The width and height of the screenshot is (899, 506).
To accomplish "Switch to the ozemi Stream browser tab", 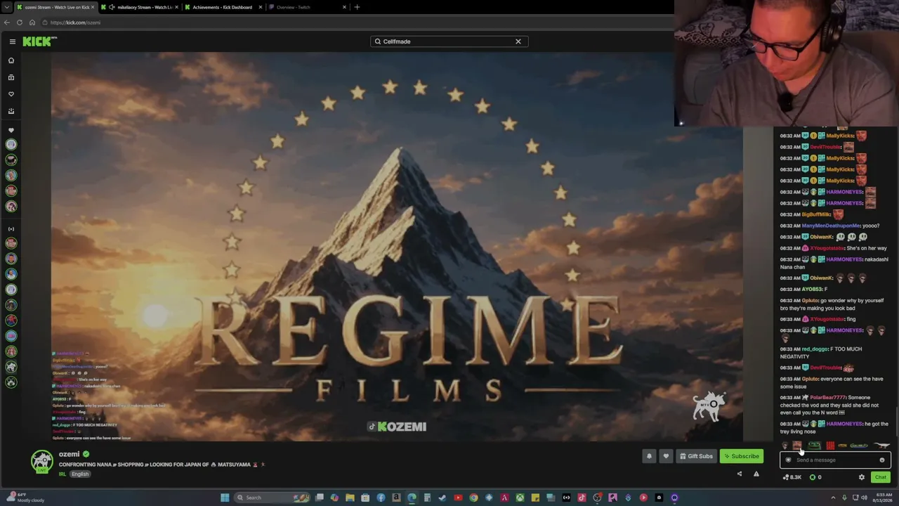I will point(55,7).
